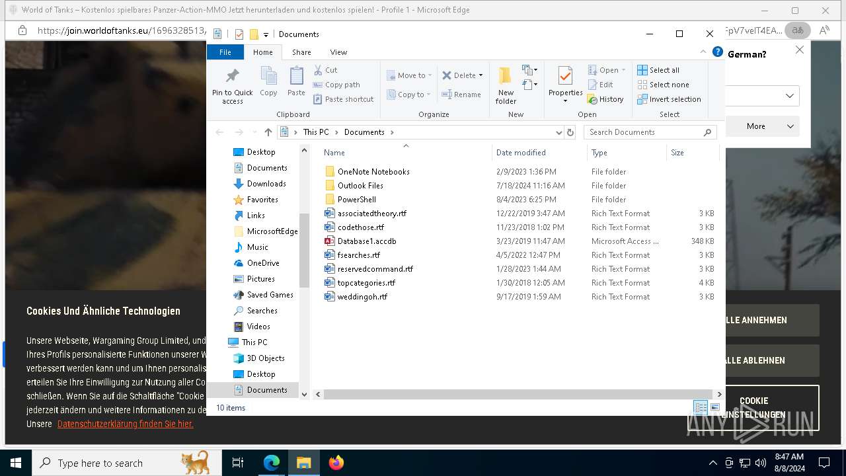Screen dimensions: 846x476
Task: Select the Outlook Files folder
Action: [x=360, y=186]
